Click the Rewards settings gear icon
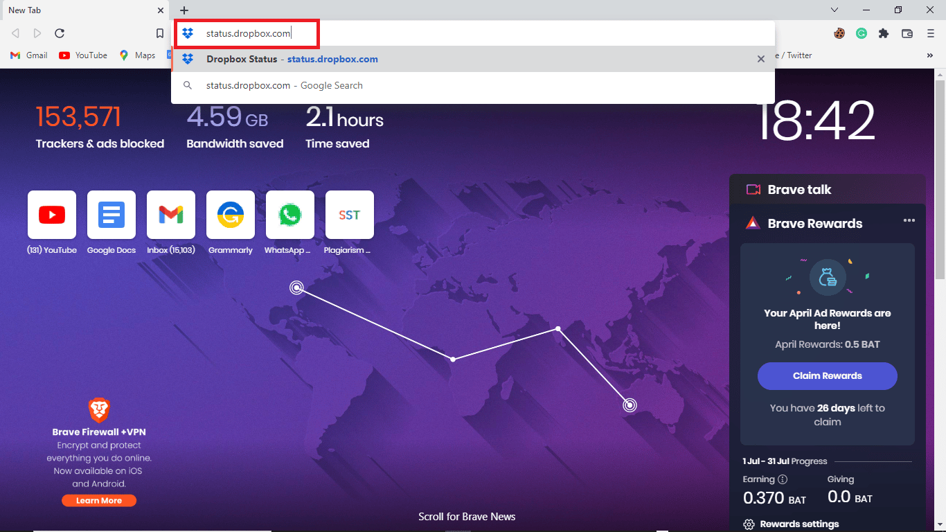This screenshot has height=532, width=946. pyautogui.click(x=748, y=524)
